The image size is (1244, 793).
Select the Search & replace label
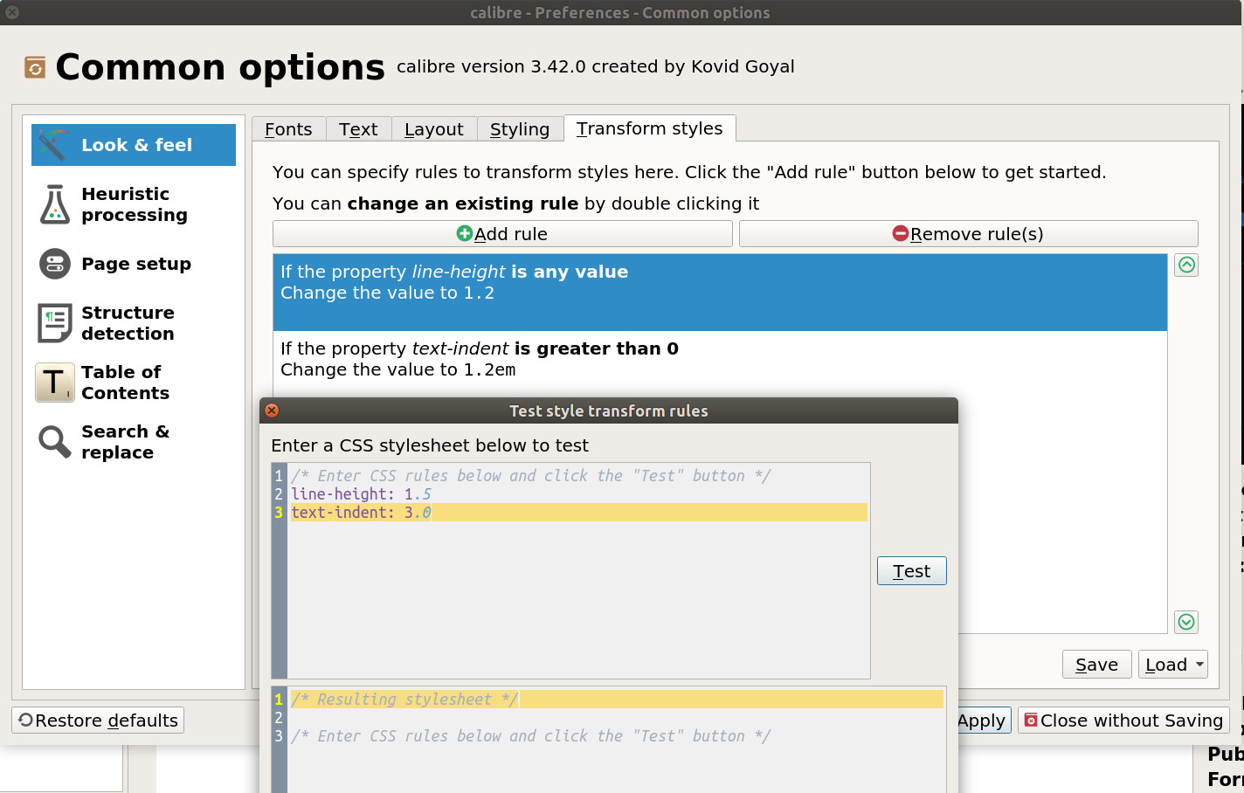click(125, 442)
